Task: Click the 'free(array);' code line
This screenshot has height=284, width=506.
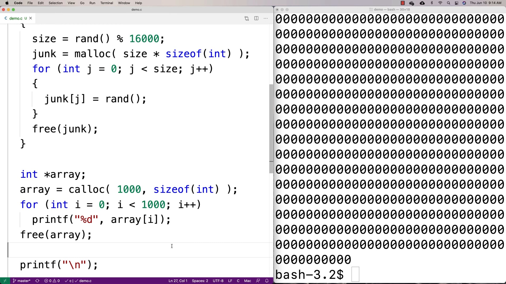Action: coord(56,234)
